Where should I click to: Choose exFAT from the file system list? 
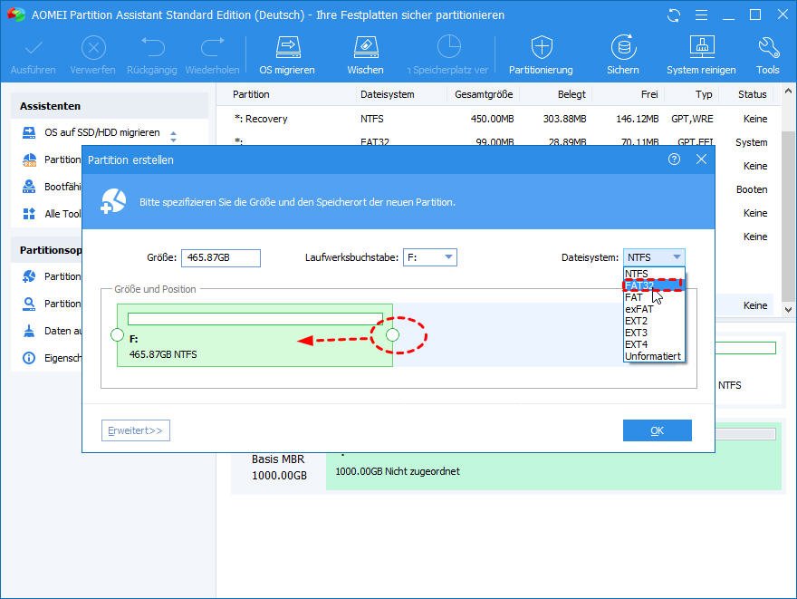[x=654, y=309]
